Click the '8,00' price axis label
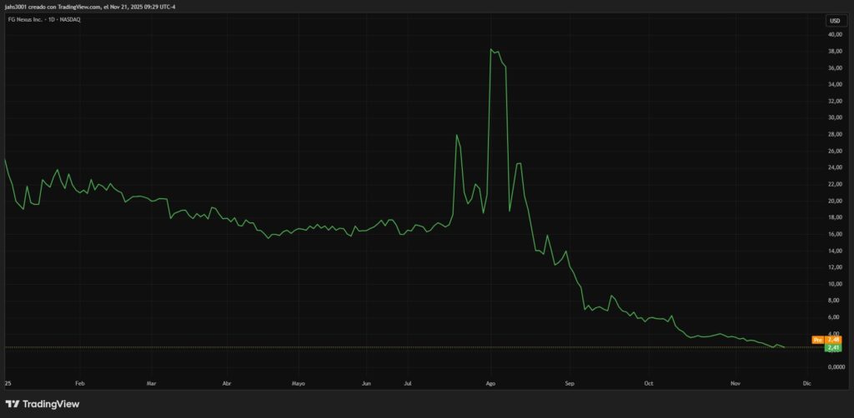The width and height of the screenshot is (854, 418). coord(836,301)
